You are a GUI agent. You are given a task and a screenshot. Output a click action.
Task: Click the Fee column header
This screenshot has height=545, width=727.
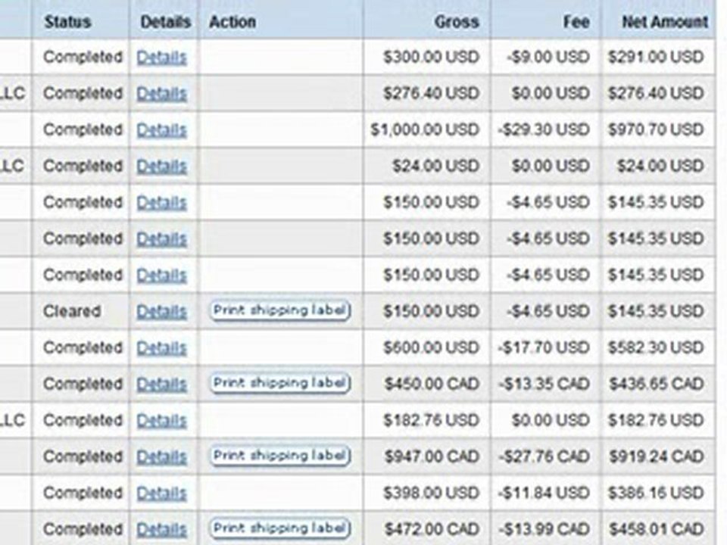[576, 22]
